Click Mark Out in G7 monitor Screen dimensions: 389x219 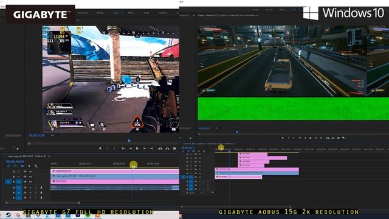(114, 148)
